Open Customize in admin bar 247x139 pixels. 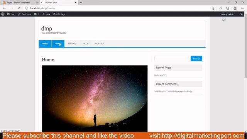coord(25,14)
